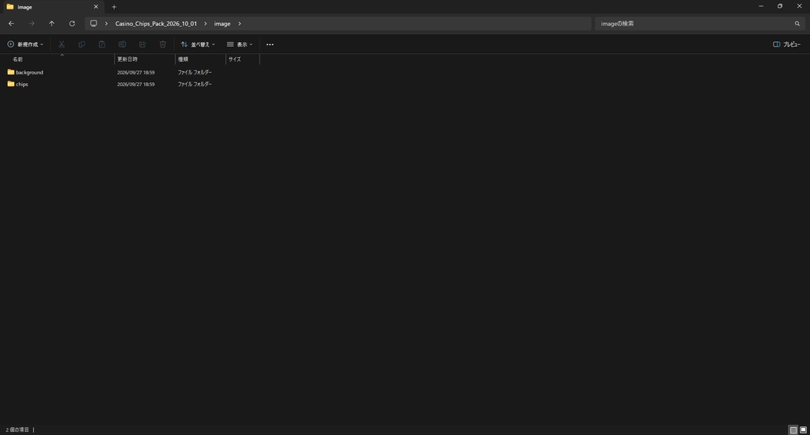The height and width of the screenshot is (435, 810).
Task: Click the image breadcrumb segment
Action: click(222, 24)
